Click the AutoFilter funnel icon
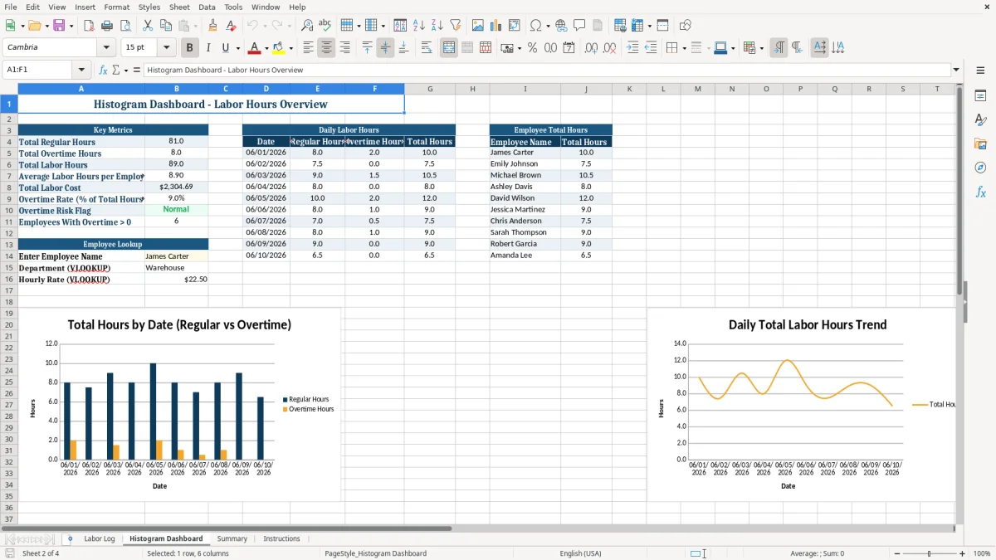996x560 pixels. pyautogui.click(x=455, y=26)
